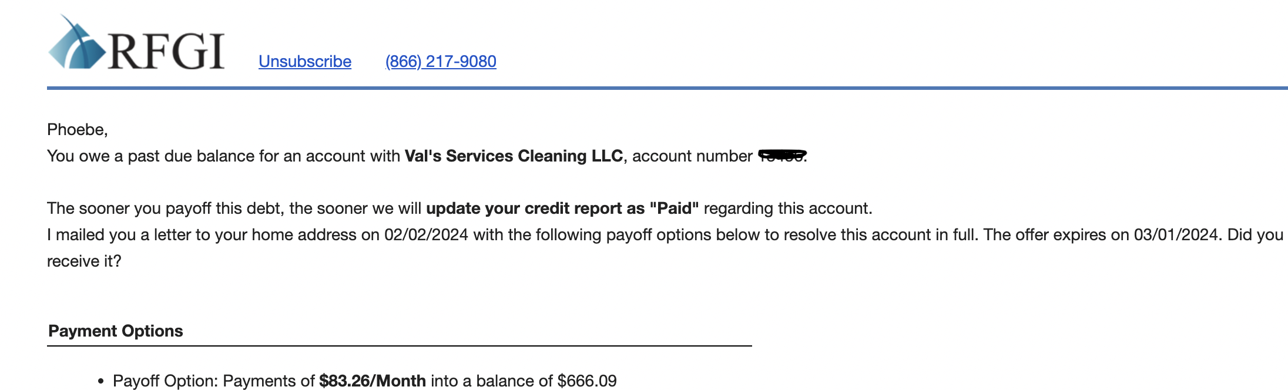Click the $666.09 balance amount
The height and width of the screenshot is (390, 1288).
587,381
